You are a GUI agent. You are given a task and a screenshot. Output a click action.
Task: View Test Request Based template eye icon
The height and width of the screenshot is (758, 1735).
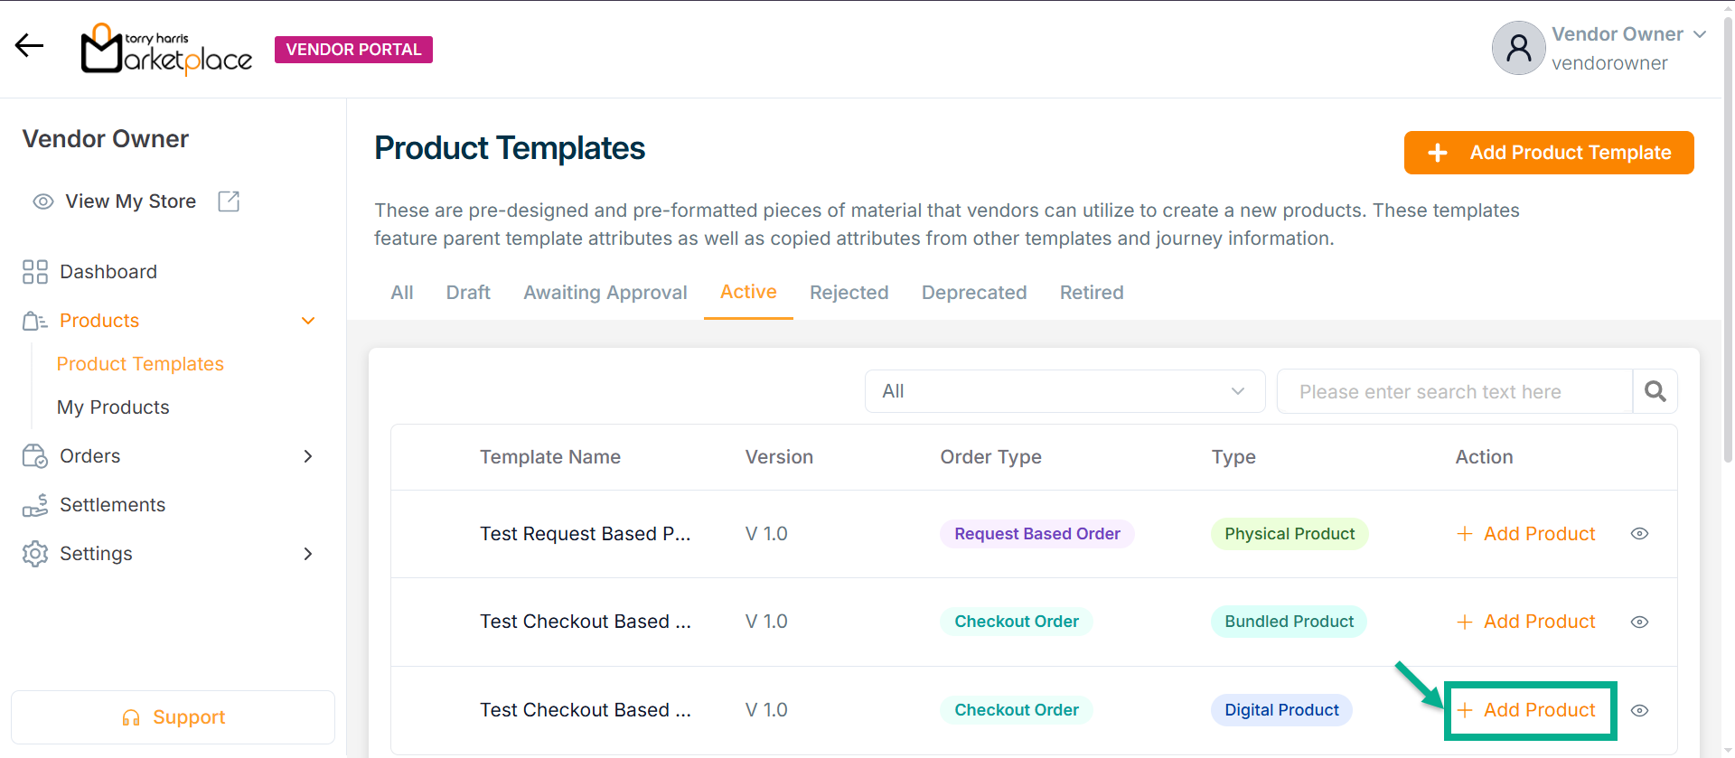pyautogui.click(x=1639, y=534)
